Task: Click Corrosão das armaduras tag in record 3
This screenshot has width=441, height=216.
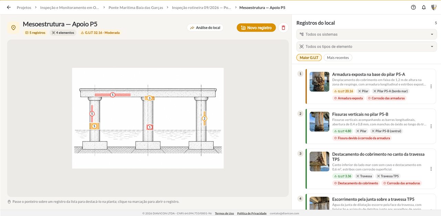Action: click(402, 183)
